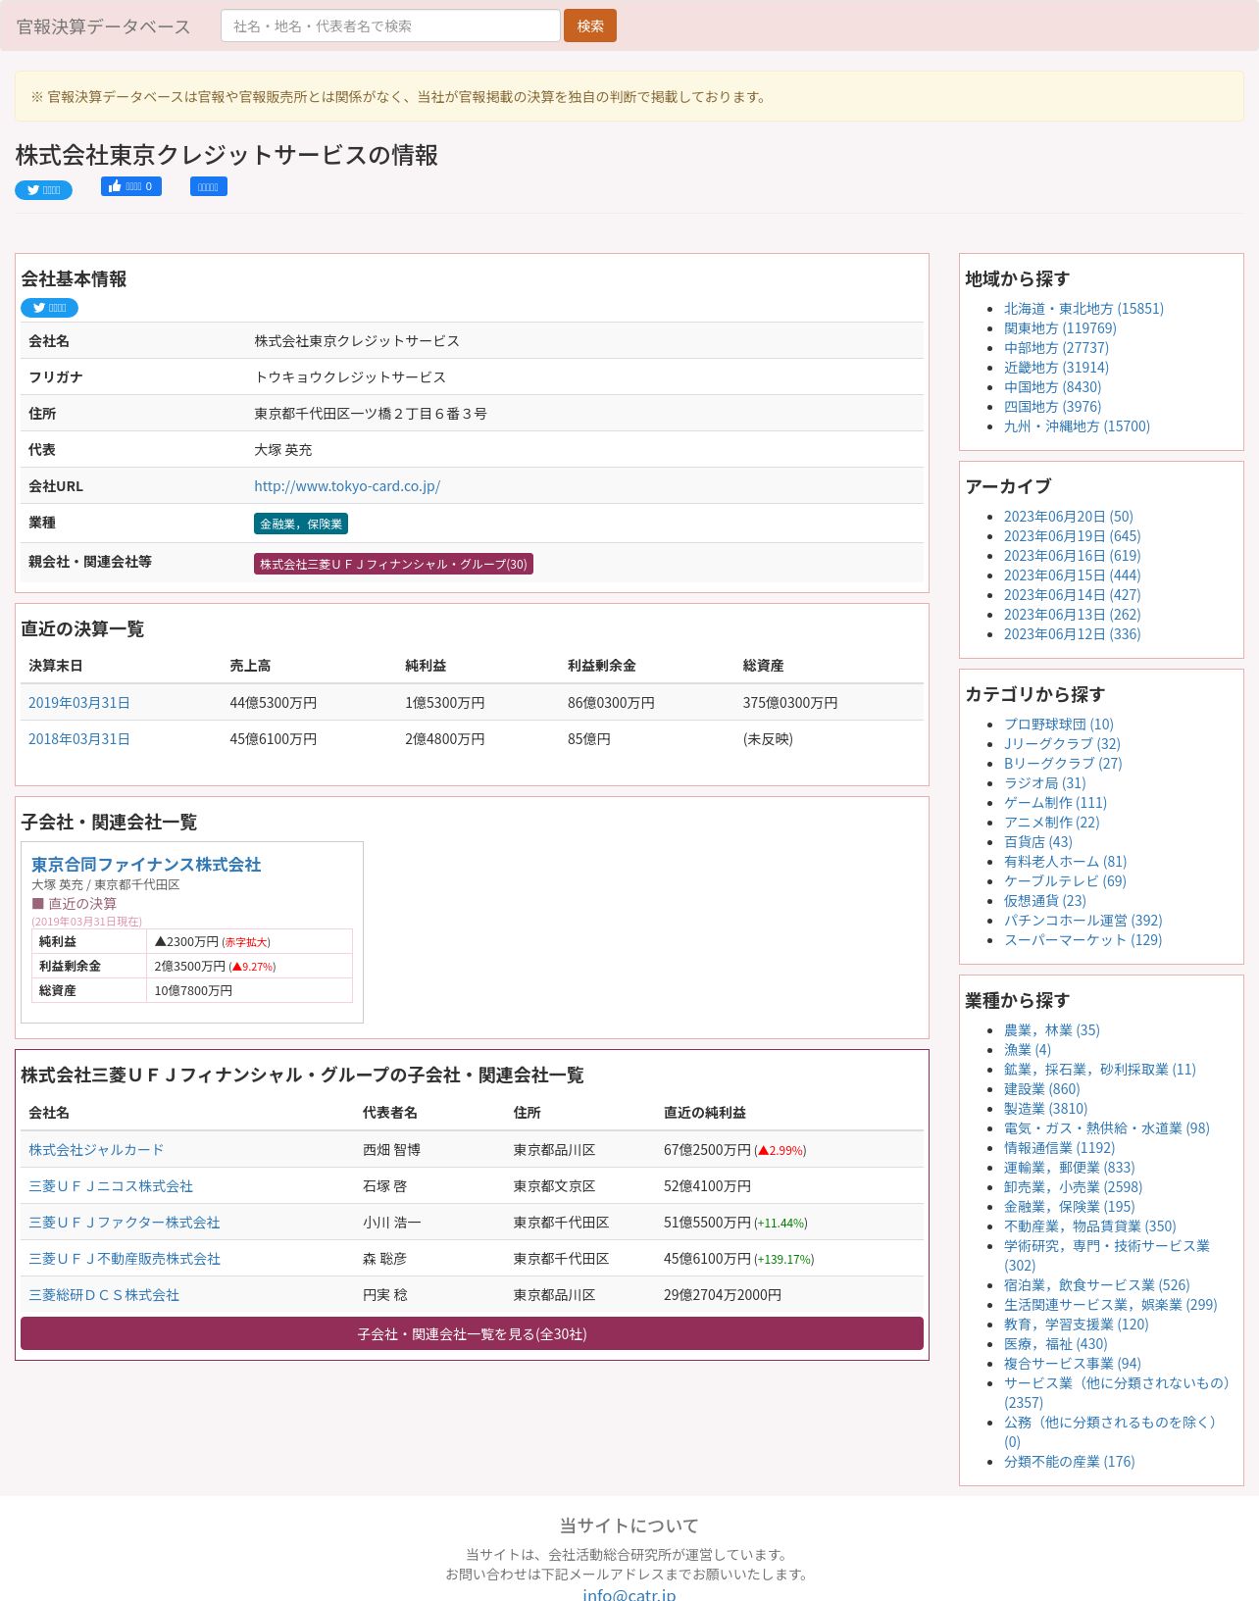Click 子会社・関連会社一覧を見る(全30社) button

pyautogui.click(x=472, y=1333)
